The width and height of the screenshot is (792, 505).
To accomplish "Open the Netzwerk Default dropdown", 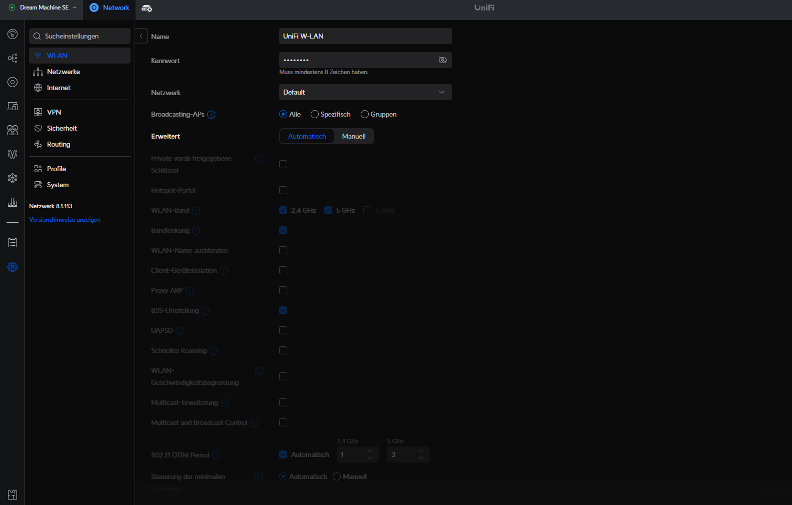I will pyautogui.click(x=365, y=92).
